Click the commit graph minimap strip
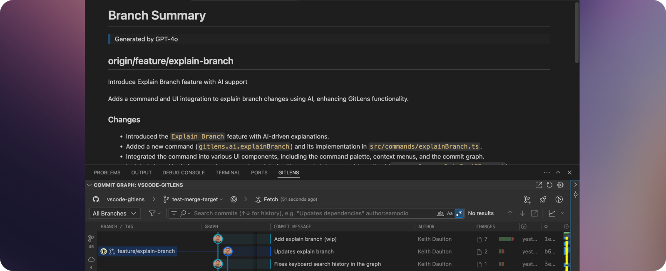The width and height of the screenshot is (666, 271). click(566, 251)
